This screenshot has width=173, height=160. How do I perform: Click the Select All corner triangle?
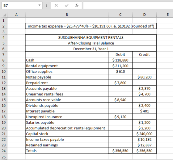pyautogui.click(x=4, y=15)
